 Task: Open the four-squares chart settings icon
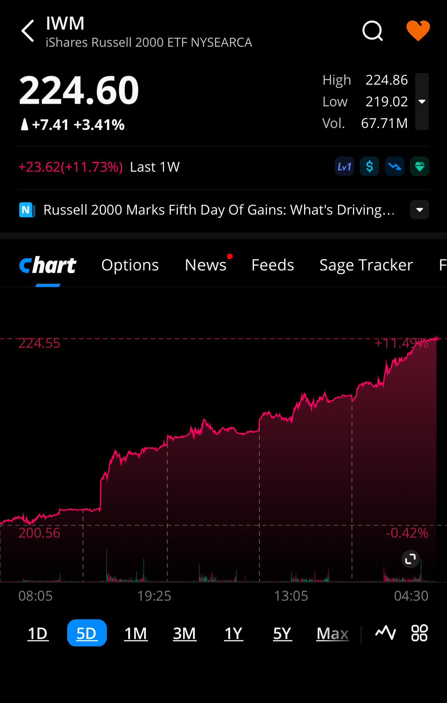(x=419, y=633)
